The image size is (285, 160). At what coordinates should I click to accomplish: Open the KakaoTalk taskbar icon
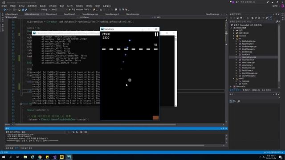[x=61, y=157]
